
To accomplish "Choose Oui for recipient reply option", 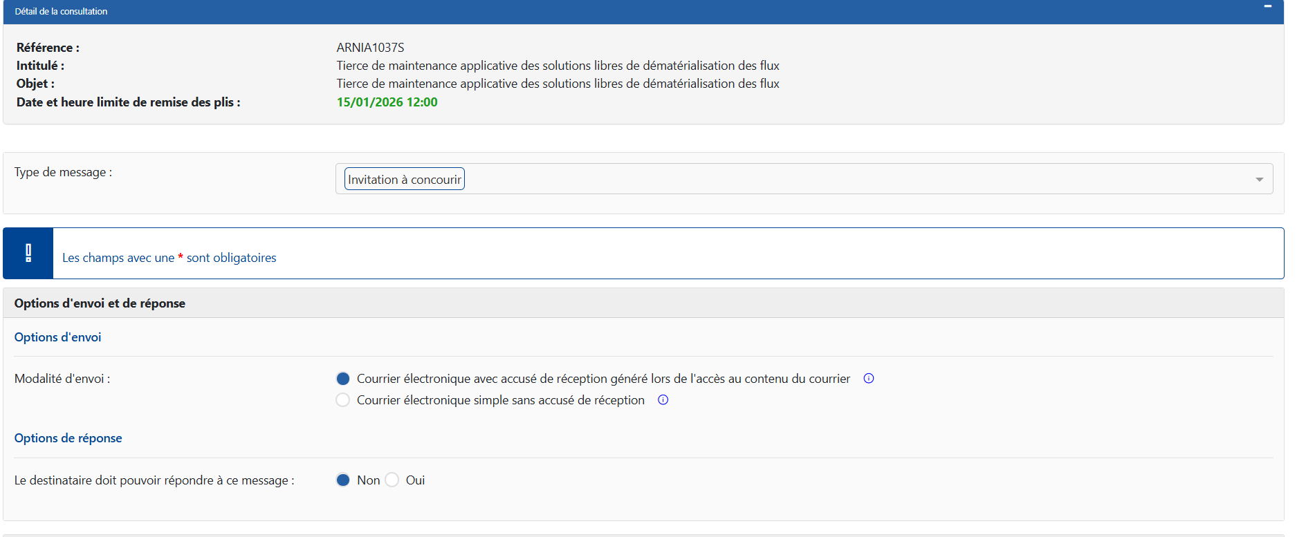I will [392, 480].
